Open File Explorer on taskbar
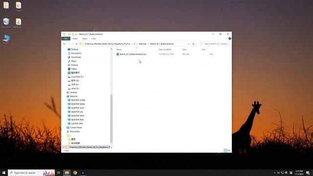The height and width of the screenshot is (176, 313). 67,173
